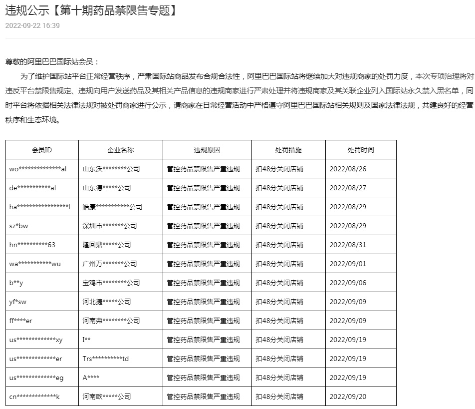Click penalty date 2022/09/06
Viewport: 475px width, 409px height.
click(348, 283)
